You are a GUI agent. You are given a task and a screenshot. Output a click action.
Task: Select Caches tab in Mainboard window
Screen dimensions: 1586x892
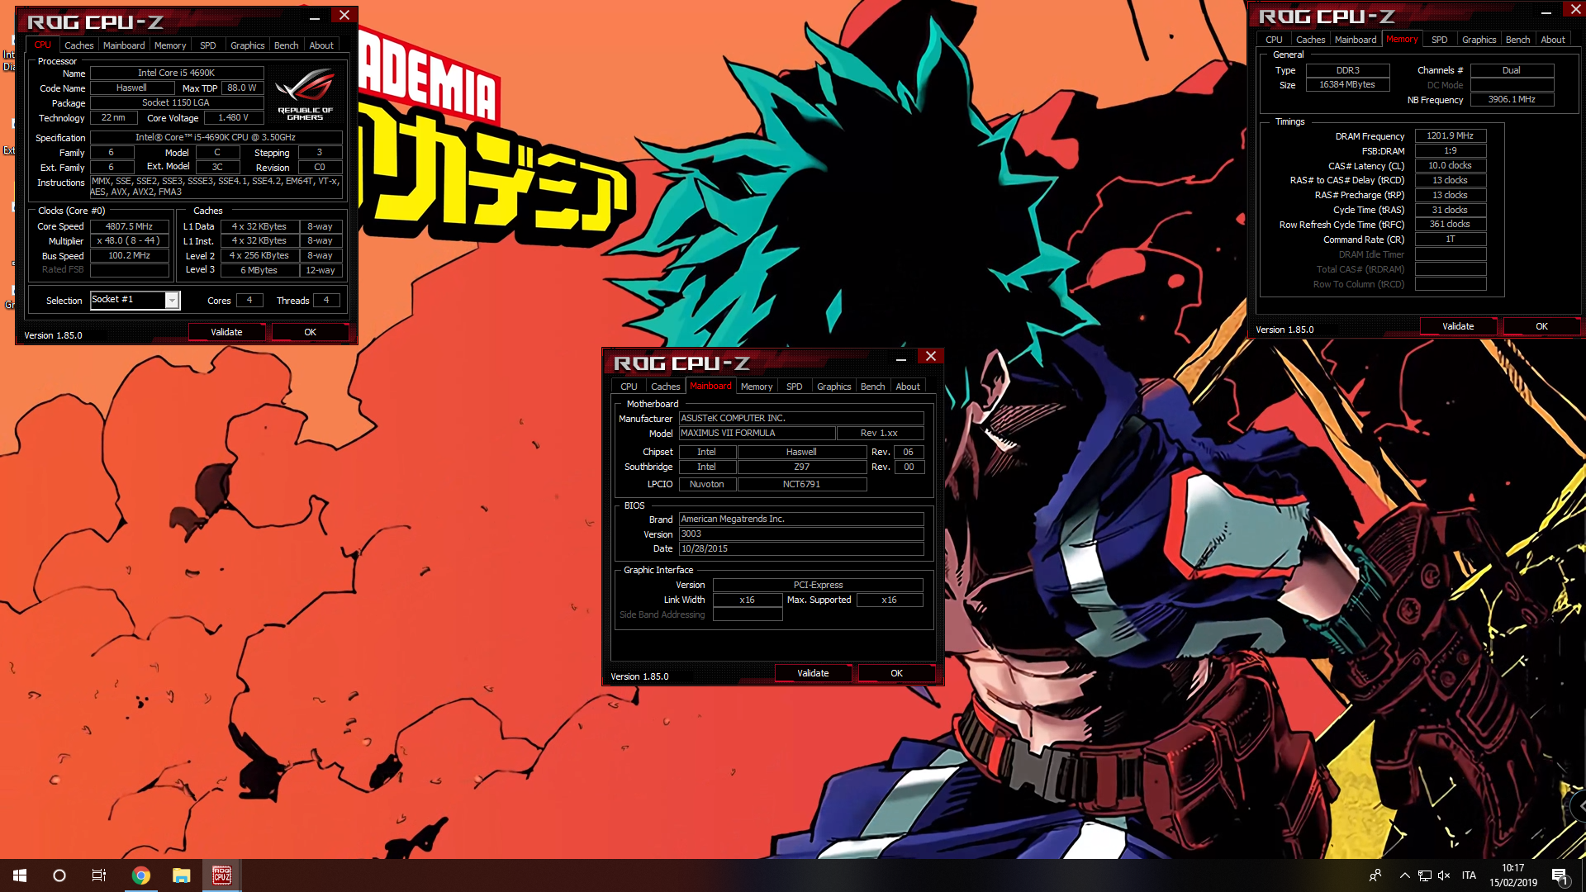tap(666, 387)
